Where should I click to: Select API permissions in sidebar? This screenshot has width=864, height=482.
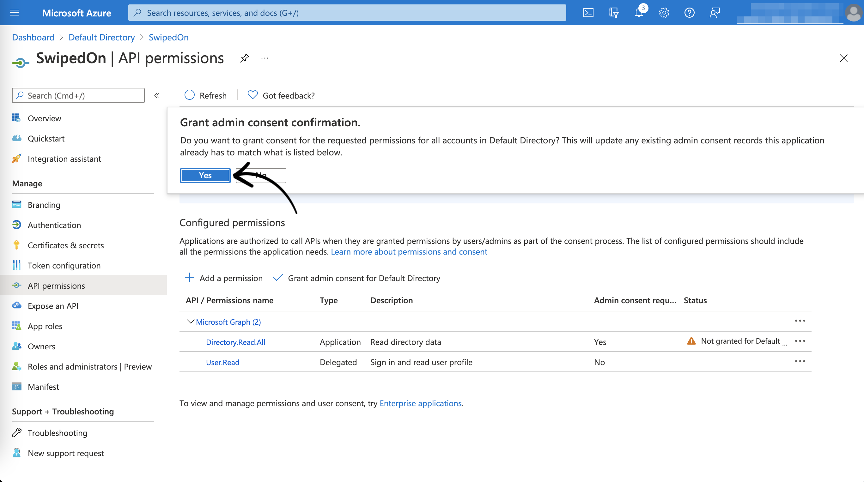pos(83,286)
